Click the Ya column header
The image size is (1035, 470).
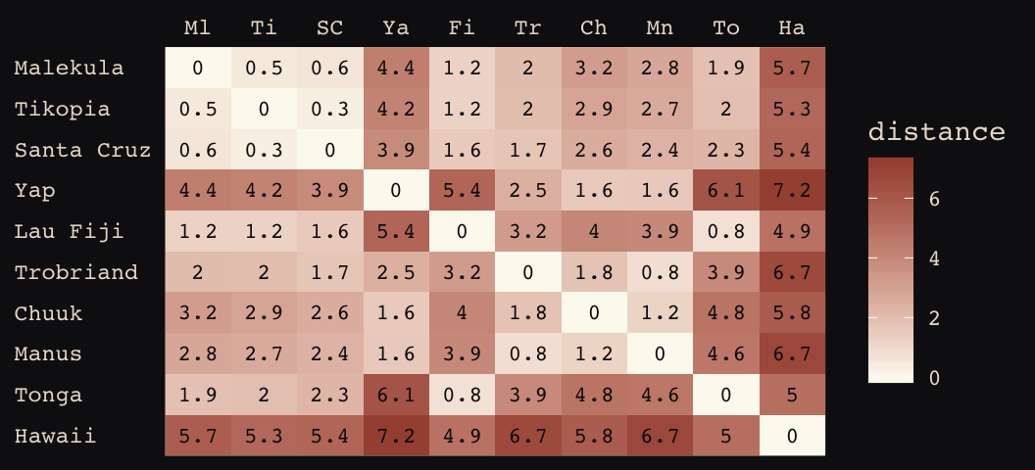click(x=396, y=27)
